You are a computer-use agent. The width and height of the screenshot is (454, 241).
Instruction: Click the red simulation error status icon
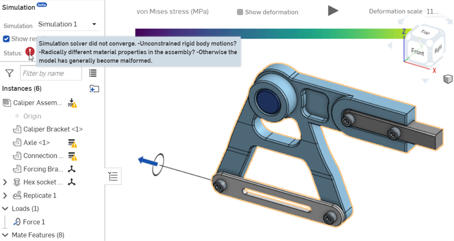[x=30, y=52]
